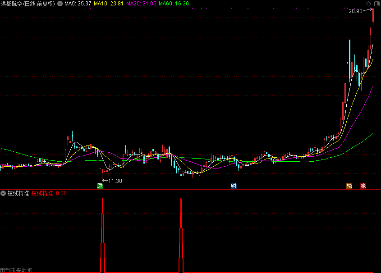Click the 11.30 low price label

click(x=115, y=181)
